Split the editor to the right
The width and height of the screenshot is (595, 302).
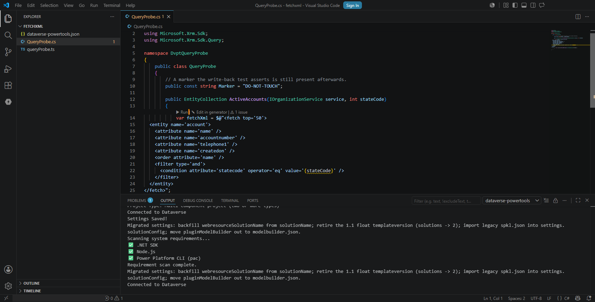(x=578, y=17)
